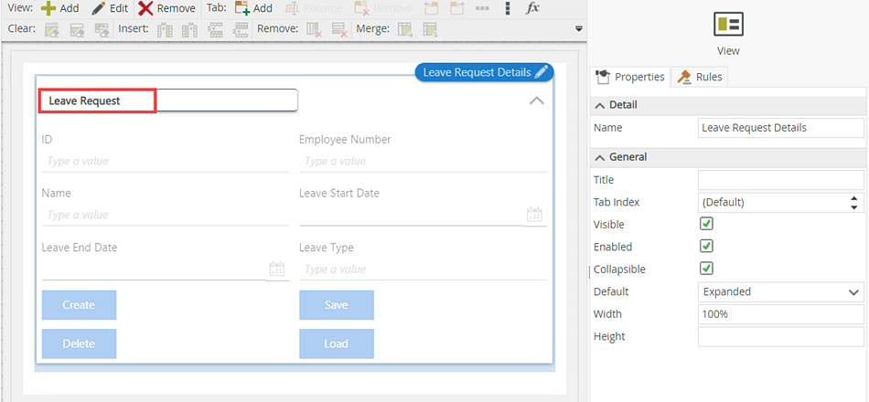Click the pencil on Leave Request Details label
This screenshot has width=869, height=402.
point(542,72)
